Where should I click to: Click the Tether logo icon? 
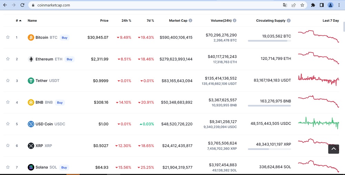(x=31, y=81)
